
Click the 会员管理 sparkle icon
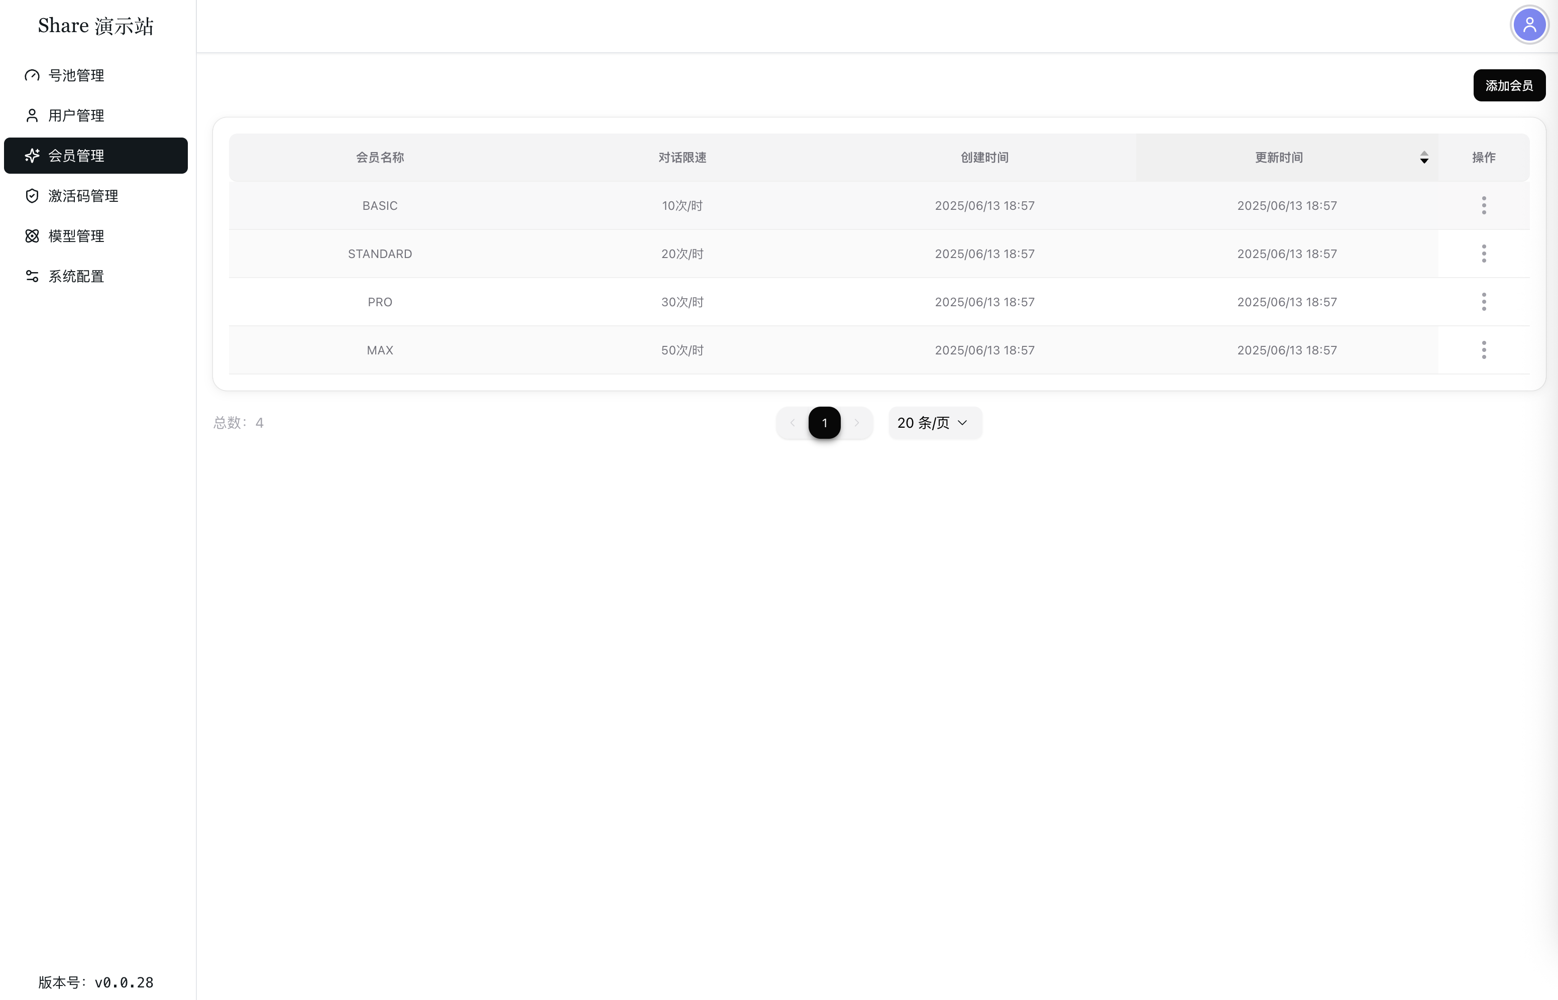(32, 156)
